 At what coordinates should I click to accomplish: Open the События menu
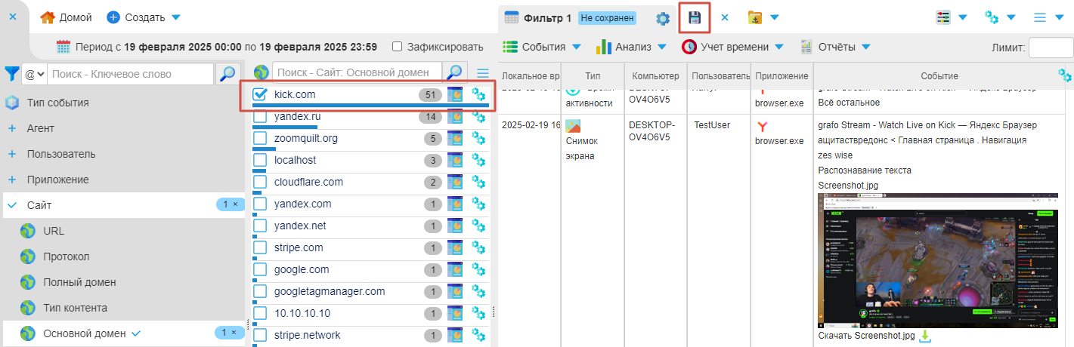coord(541,47)
